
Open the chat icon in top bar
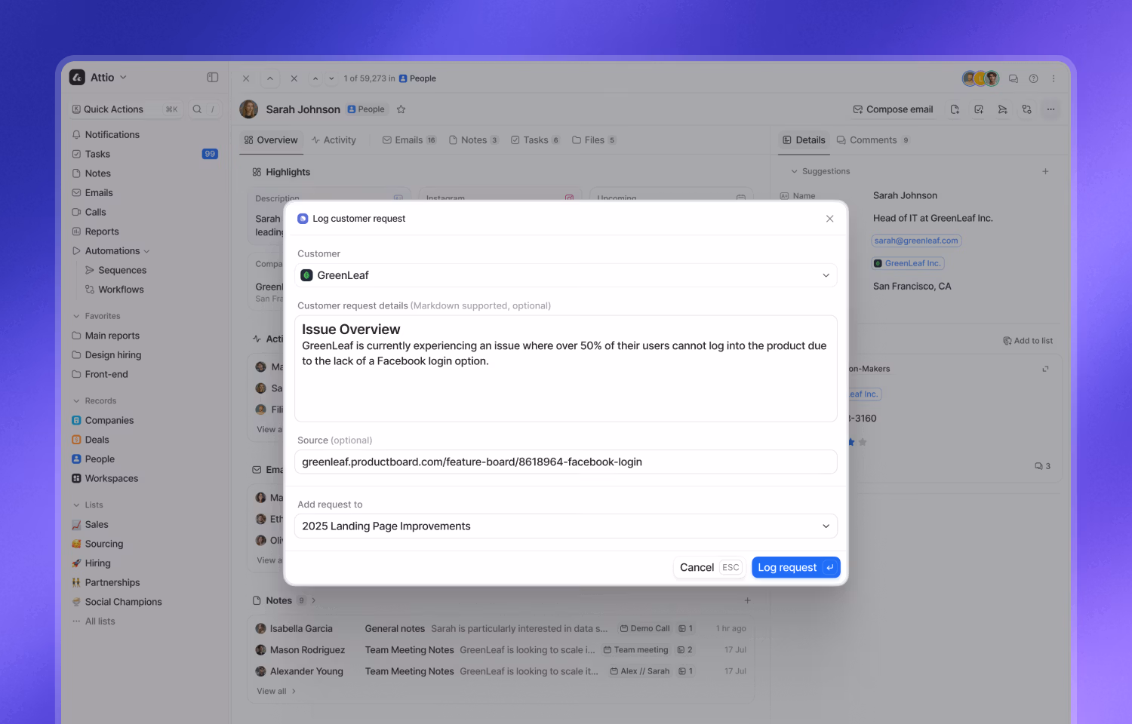(1014, 78)
